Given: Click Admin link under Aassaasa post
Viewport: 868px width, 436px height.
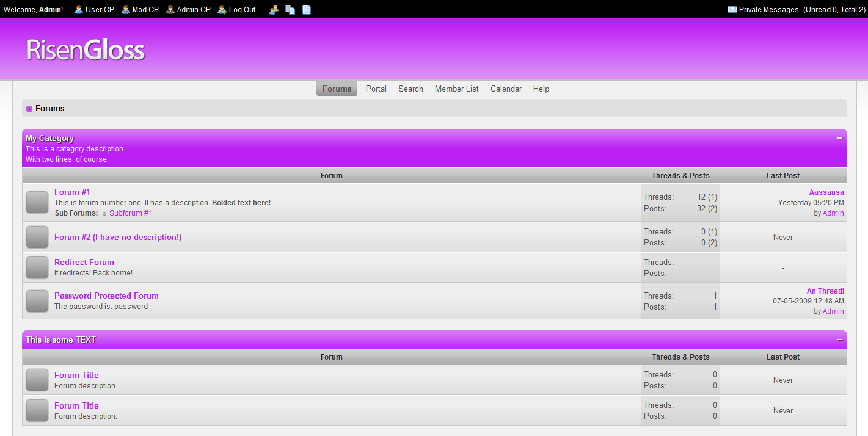Looking at the screenshot, I should pos(833,213).
